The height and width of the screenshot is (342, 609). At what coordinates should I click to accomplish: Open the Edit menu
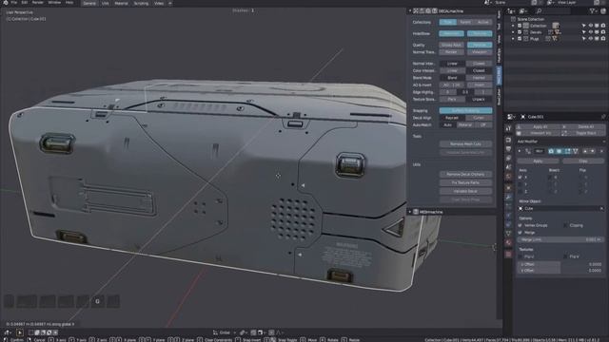pos(25,2)
